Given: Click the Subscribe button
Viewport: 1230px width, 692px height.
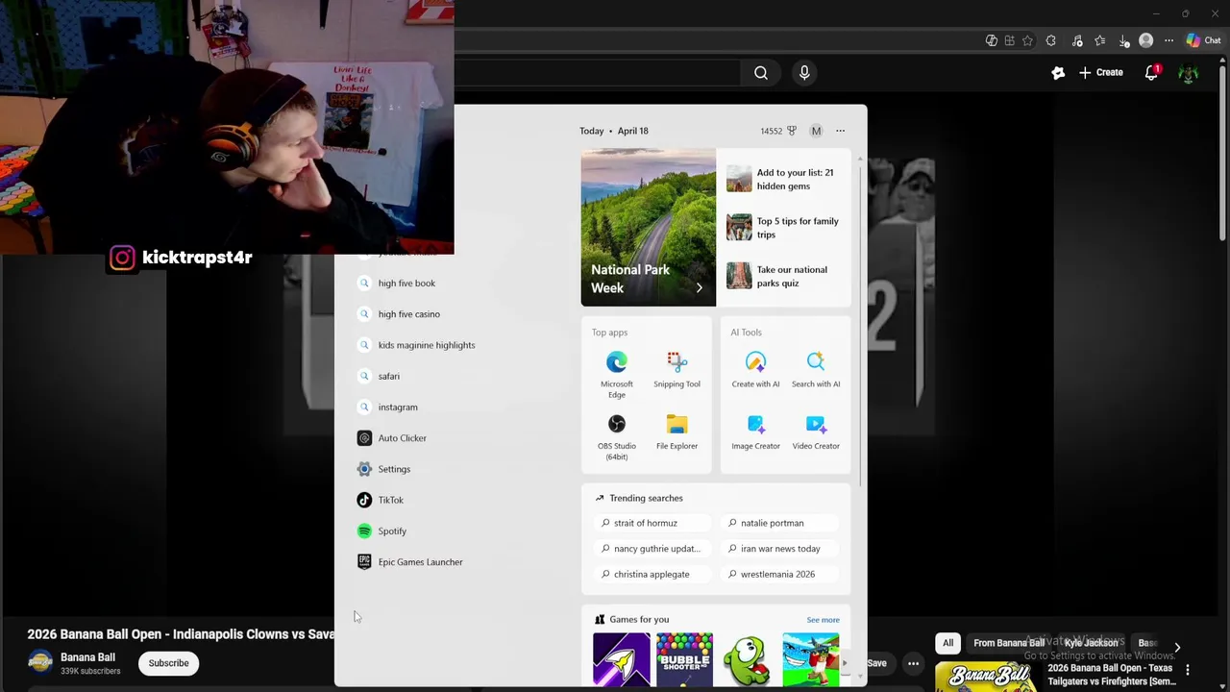Looking at the screenshot, I should 168,663.
